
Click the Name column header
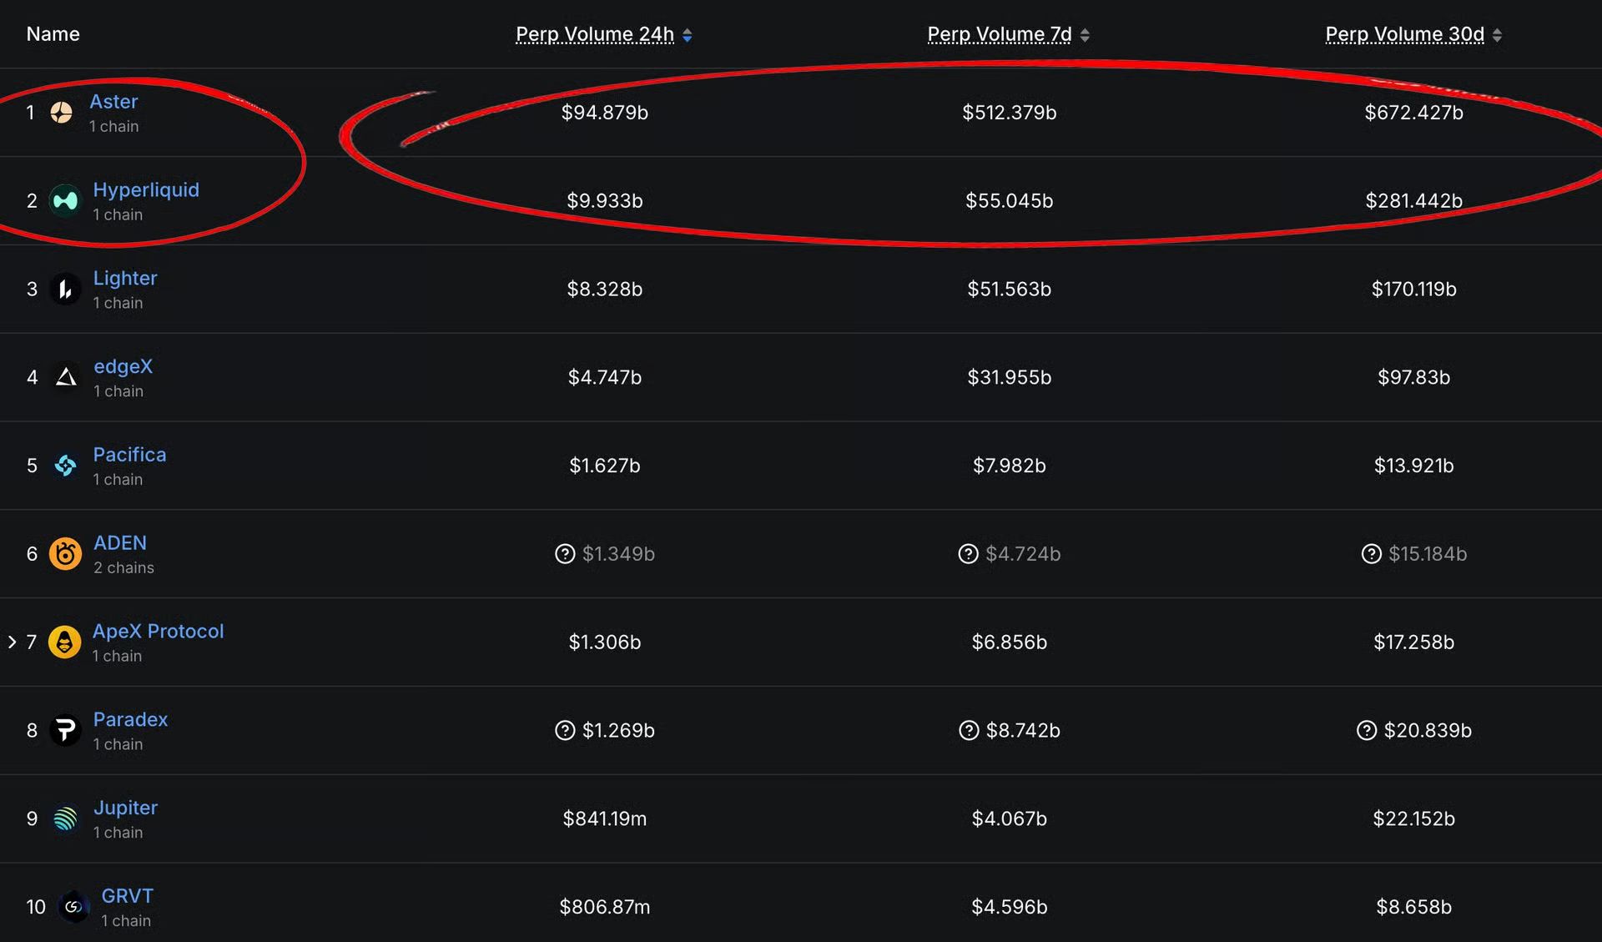53,34
